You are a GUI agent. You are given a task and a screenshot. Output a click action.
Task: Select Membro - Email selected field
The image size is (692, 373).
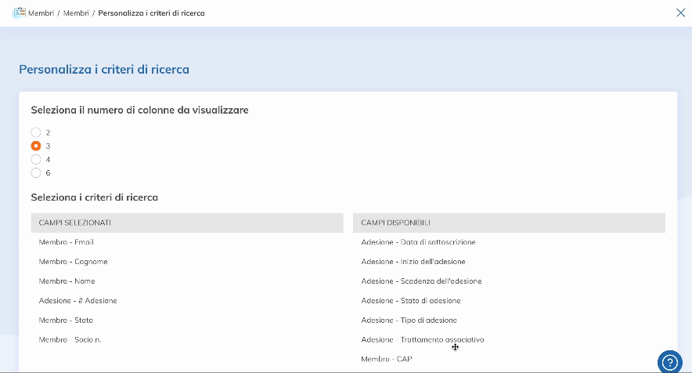[67, 242]
